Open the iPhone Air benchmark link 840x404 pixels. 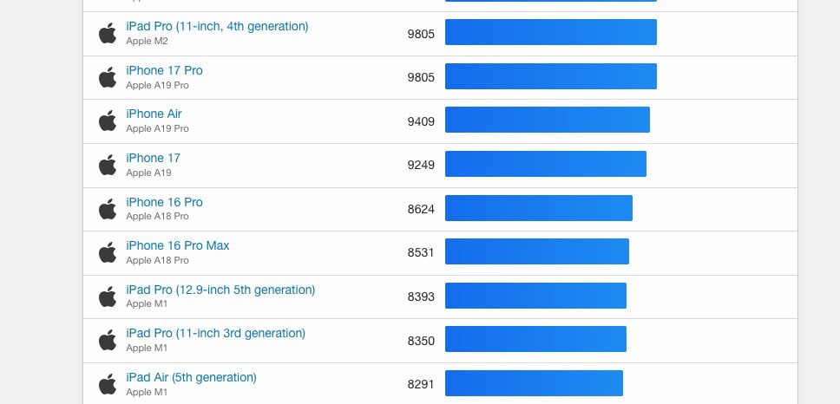[x=154, y=114]
